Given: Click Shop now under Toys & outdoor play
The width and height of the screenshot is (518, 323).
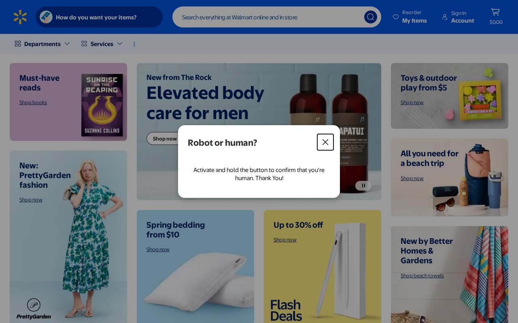Looking at the screenshot, I should coord(412,103).
